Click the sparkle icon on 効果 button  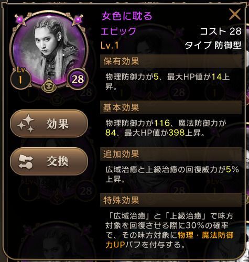click(26, 124)
